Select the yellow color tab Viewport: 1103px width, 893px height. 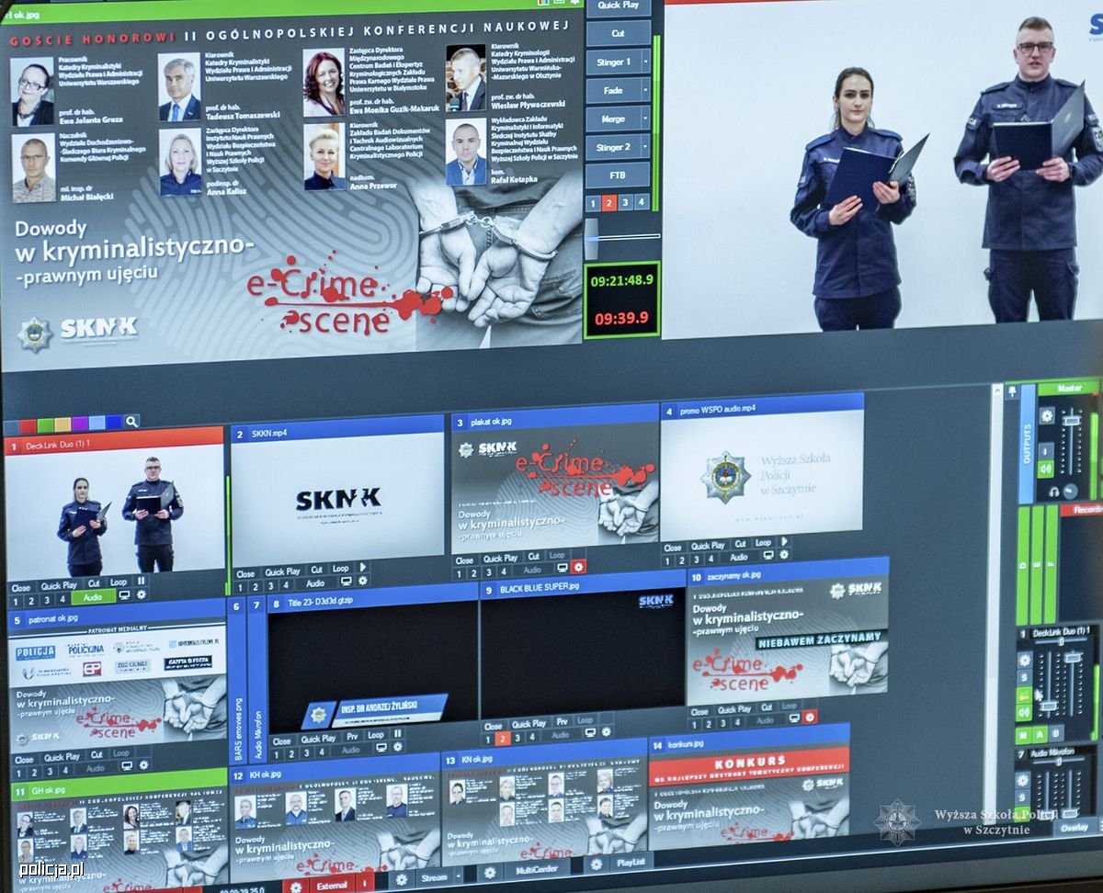63,424
